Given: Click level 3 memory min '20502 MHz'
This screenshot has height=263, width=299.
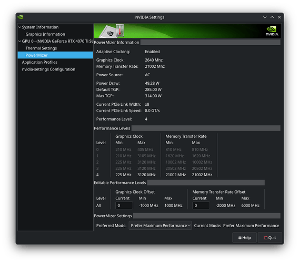Looking at the screenshot, I should tap(175, 168).
